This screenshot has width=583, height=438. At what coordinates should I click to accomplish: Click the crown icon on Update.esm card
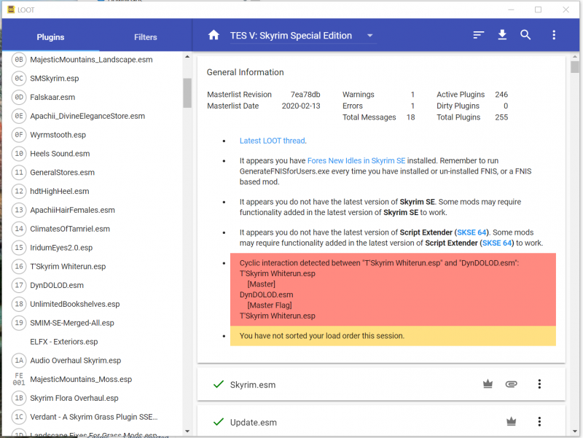coord(512,421)
